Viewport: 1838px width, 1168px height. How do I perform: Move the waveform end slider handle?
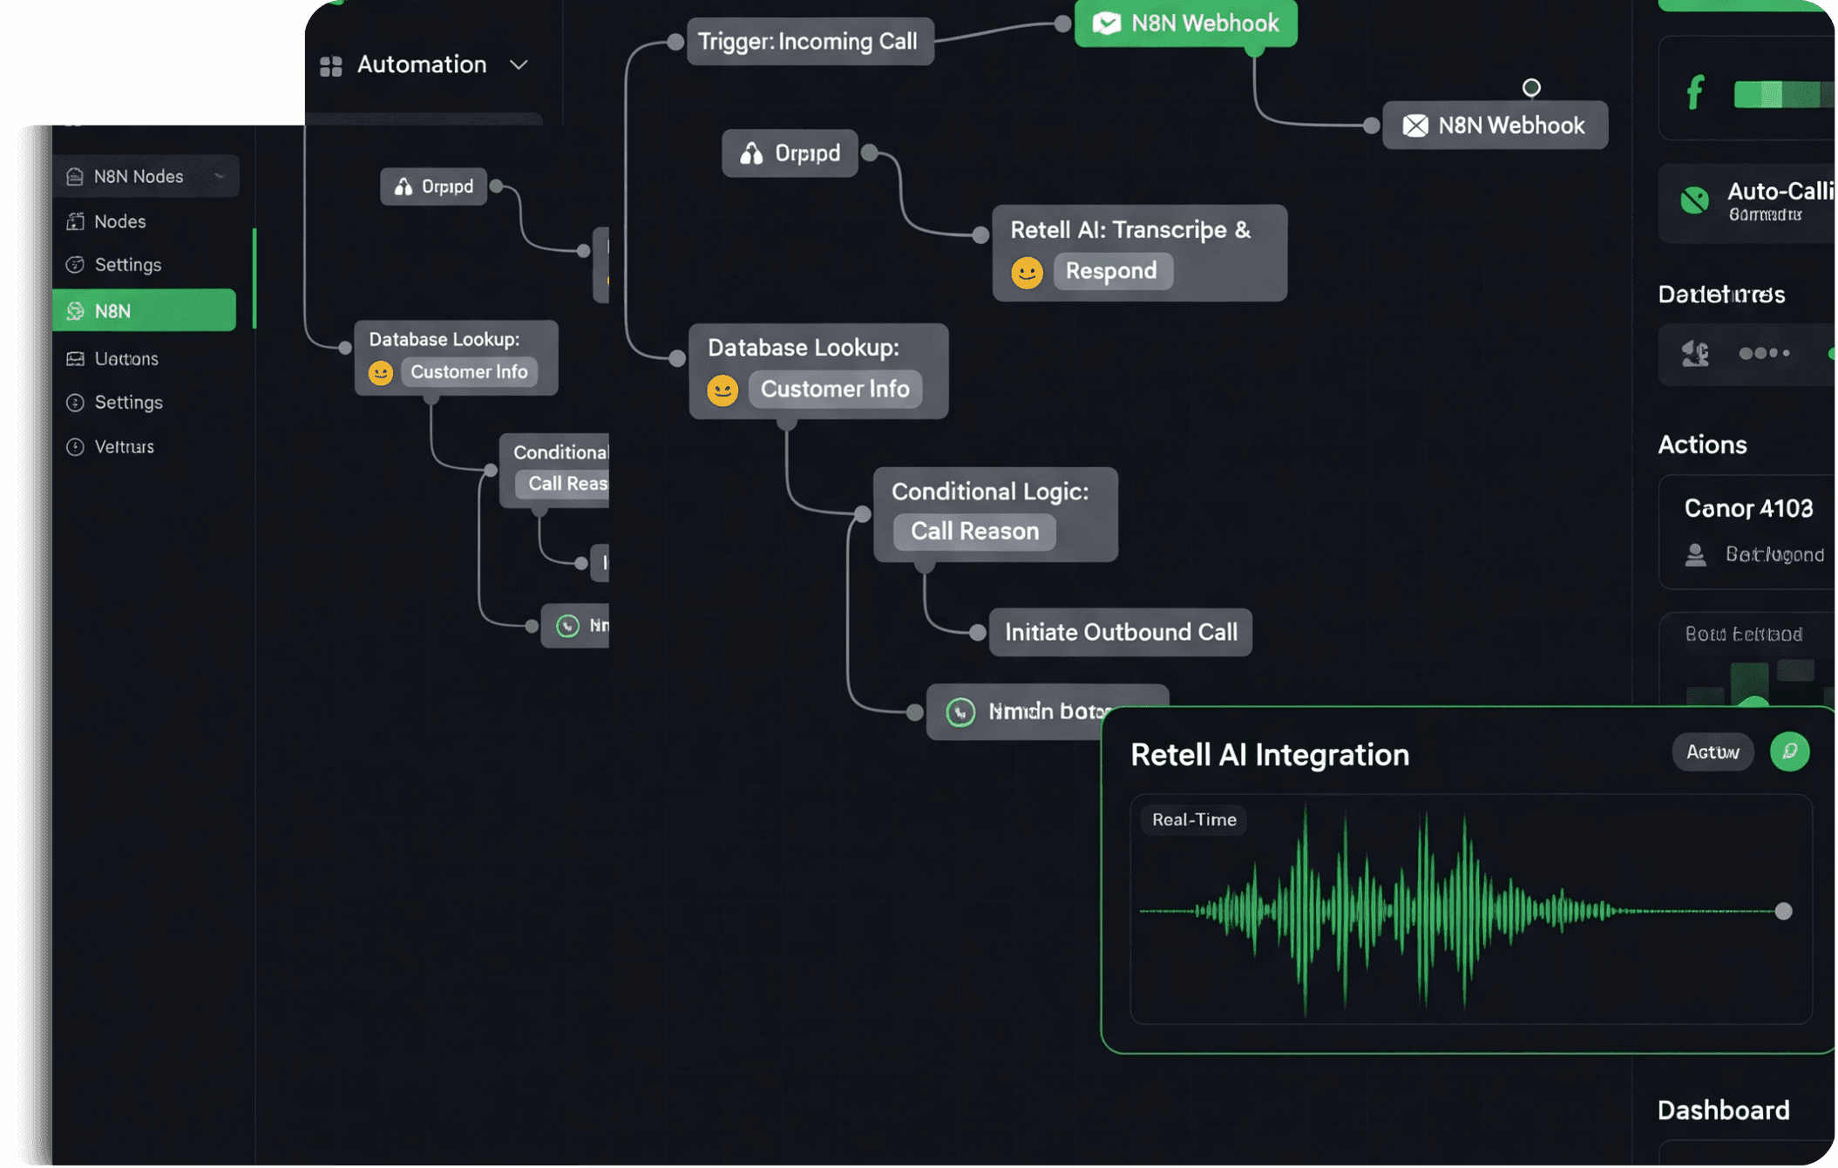pyautogui.click(x=1783, y=912)
